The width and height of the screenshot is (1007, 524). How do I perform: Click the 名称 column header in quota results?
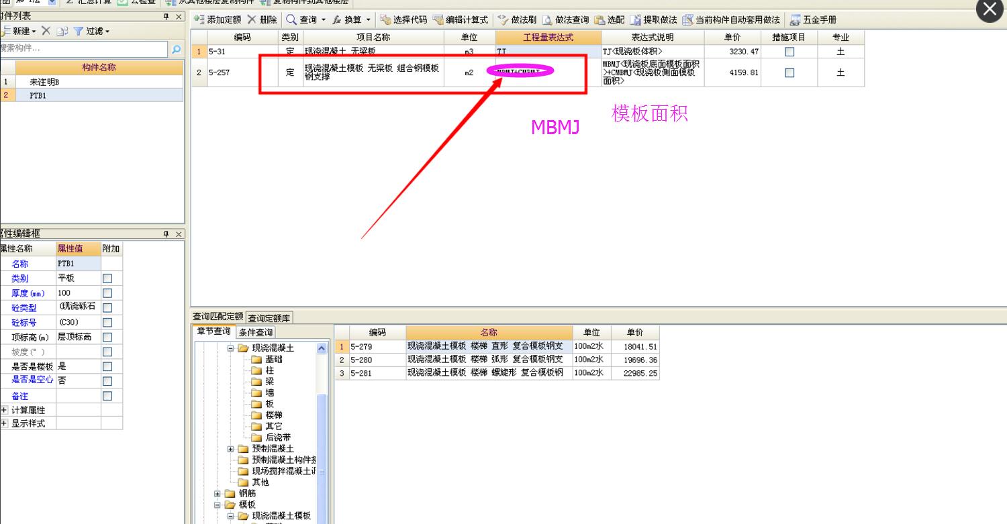click(x=489, y=332)
